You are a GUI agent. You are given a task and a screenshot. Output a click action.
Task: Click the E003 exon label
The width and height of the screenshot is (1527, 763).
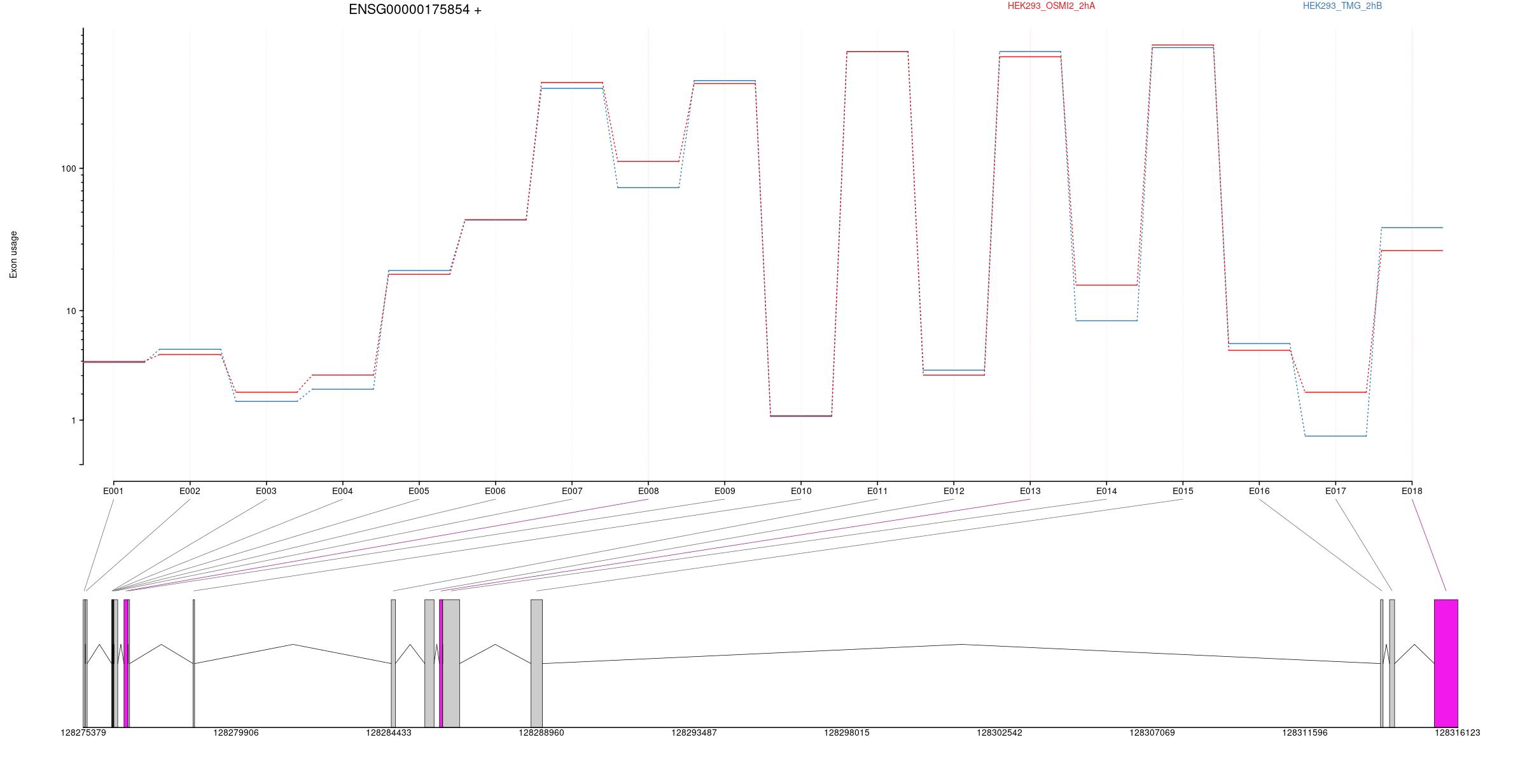tap(266, 491)
